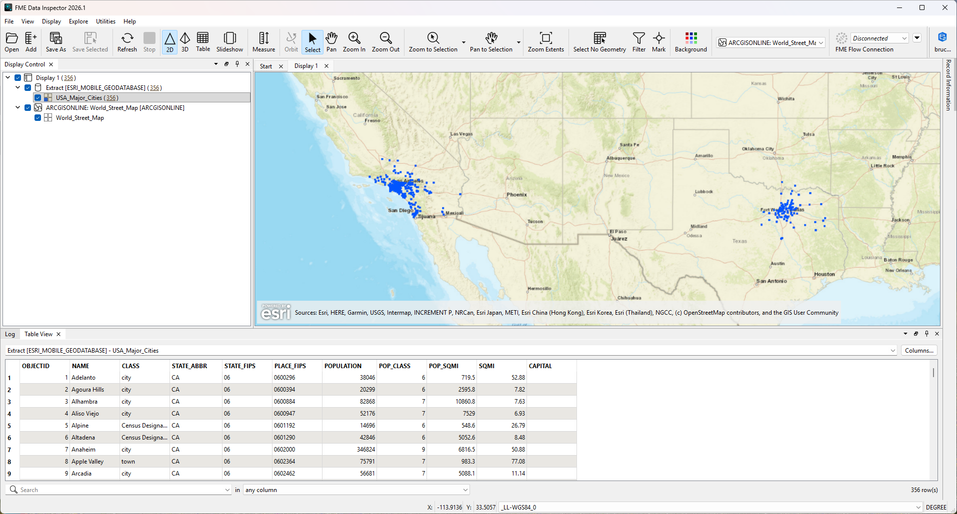The image size is (957, 514).
Task: Click Select No Geometry icon
Action: click(x=599, y=42)
